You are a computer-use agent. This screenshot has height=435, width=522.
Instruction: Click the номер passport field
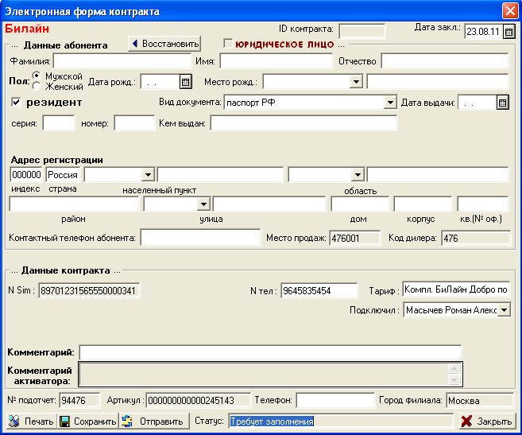tap(134, 123)
